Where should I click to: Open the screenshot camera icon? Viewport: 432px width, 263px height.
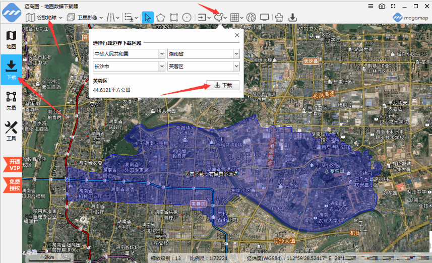(382, 6)
